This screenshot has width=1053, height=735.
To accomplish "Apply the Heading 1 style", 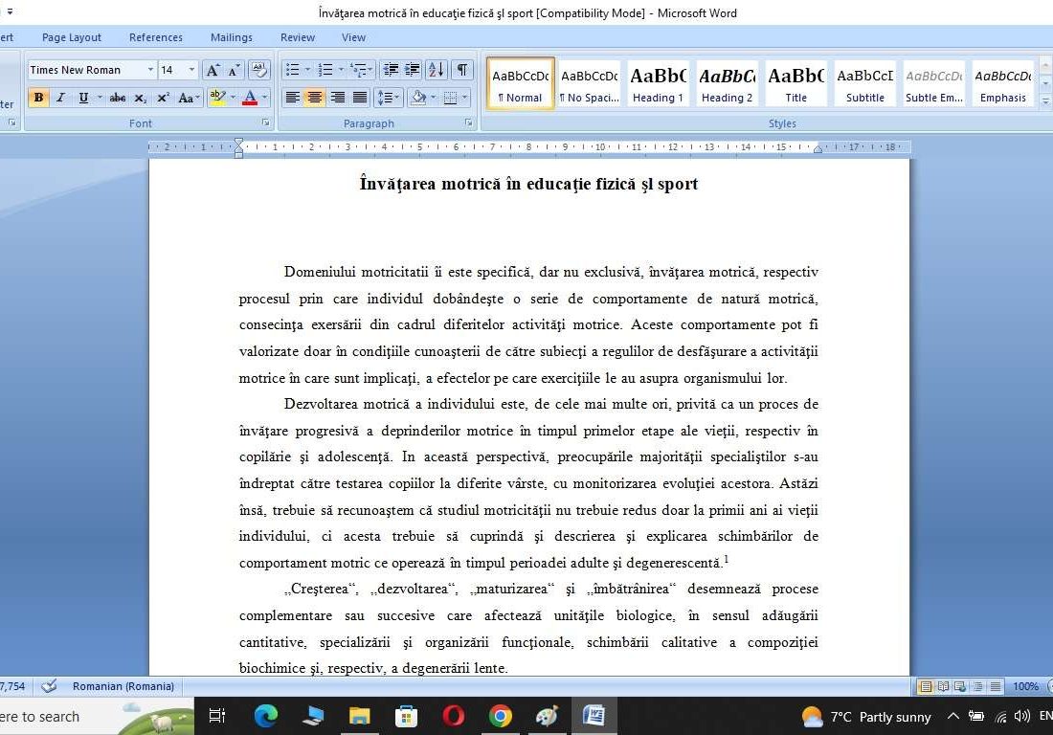I will (x=658, y=82).
